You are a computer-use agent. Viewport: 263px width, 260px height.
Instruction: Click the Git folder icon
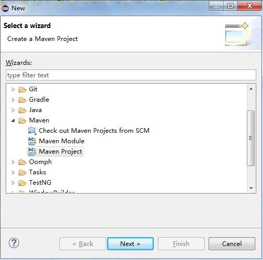tap(22, 89)
